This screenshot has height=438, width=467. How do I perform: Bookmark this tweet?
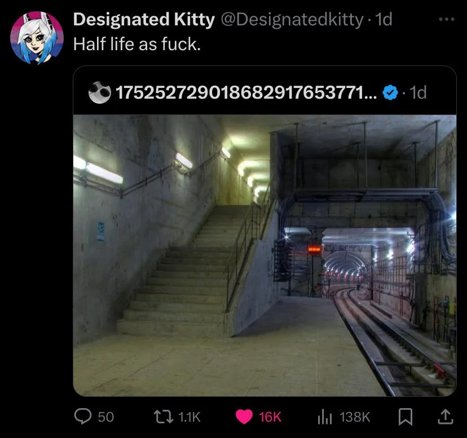click(406, 417)
